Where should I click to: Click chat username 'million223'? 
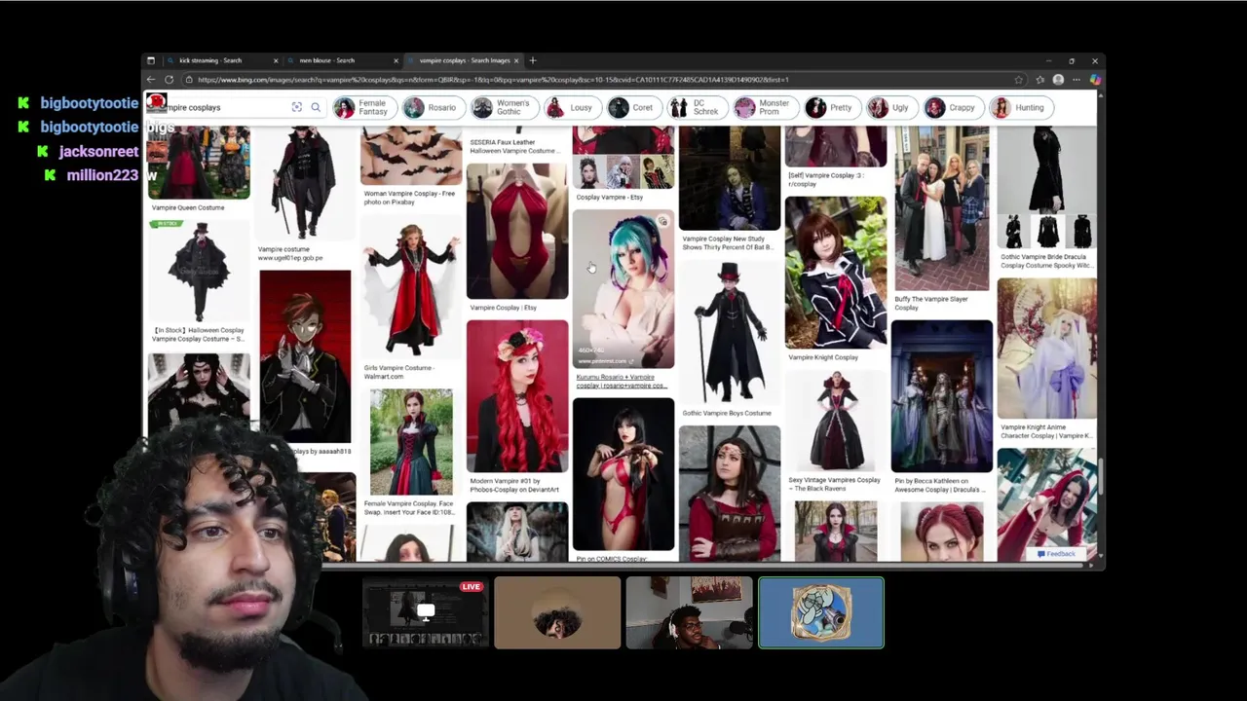click(x=102, y=175)
